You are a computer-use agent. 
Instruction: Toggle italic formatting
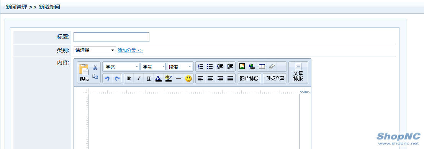tap(139, 79)
